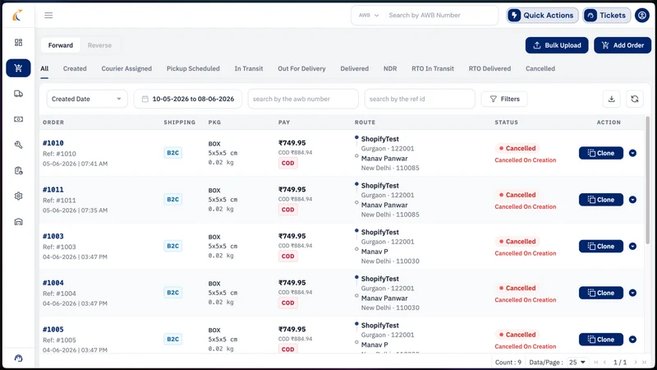The width and height of the screenshot is (657, 370).
Task: Click the search by the awb number field
Action: point(303,99)
